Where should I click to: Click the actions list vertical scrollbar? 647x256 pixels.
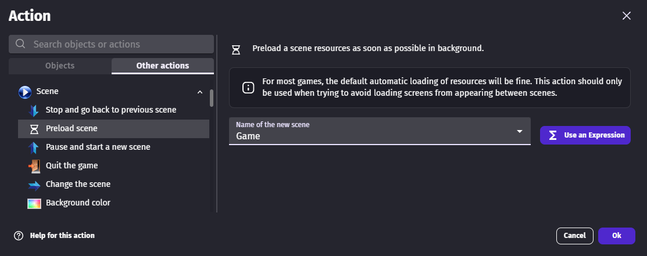[212, 99]
